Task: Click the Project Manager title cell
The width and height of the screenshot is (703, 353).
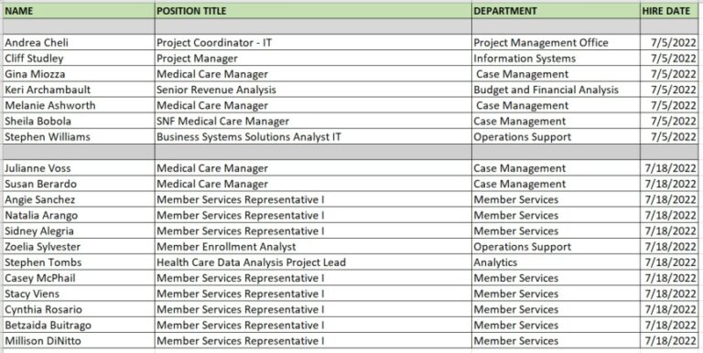Action: pos(313,59)
